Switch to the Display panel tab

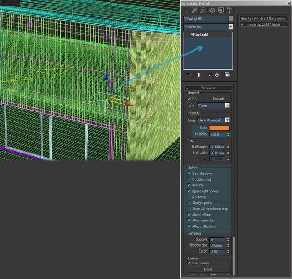click(220, 10)
